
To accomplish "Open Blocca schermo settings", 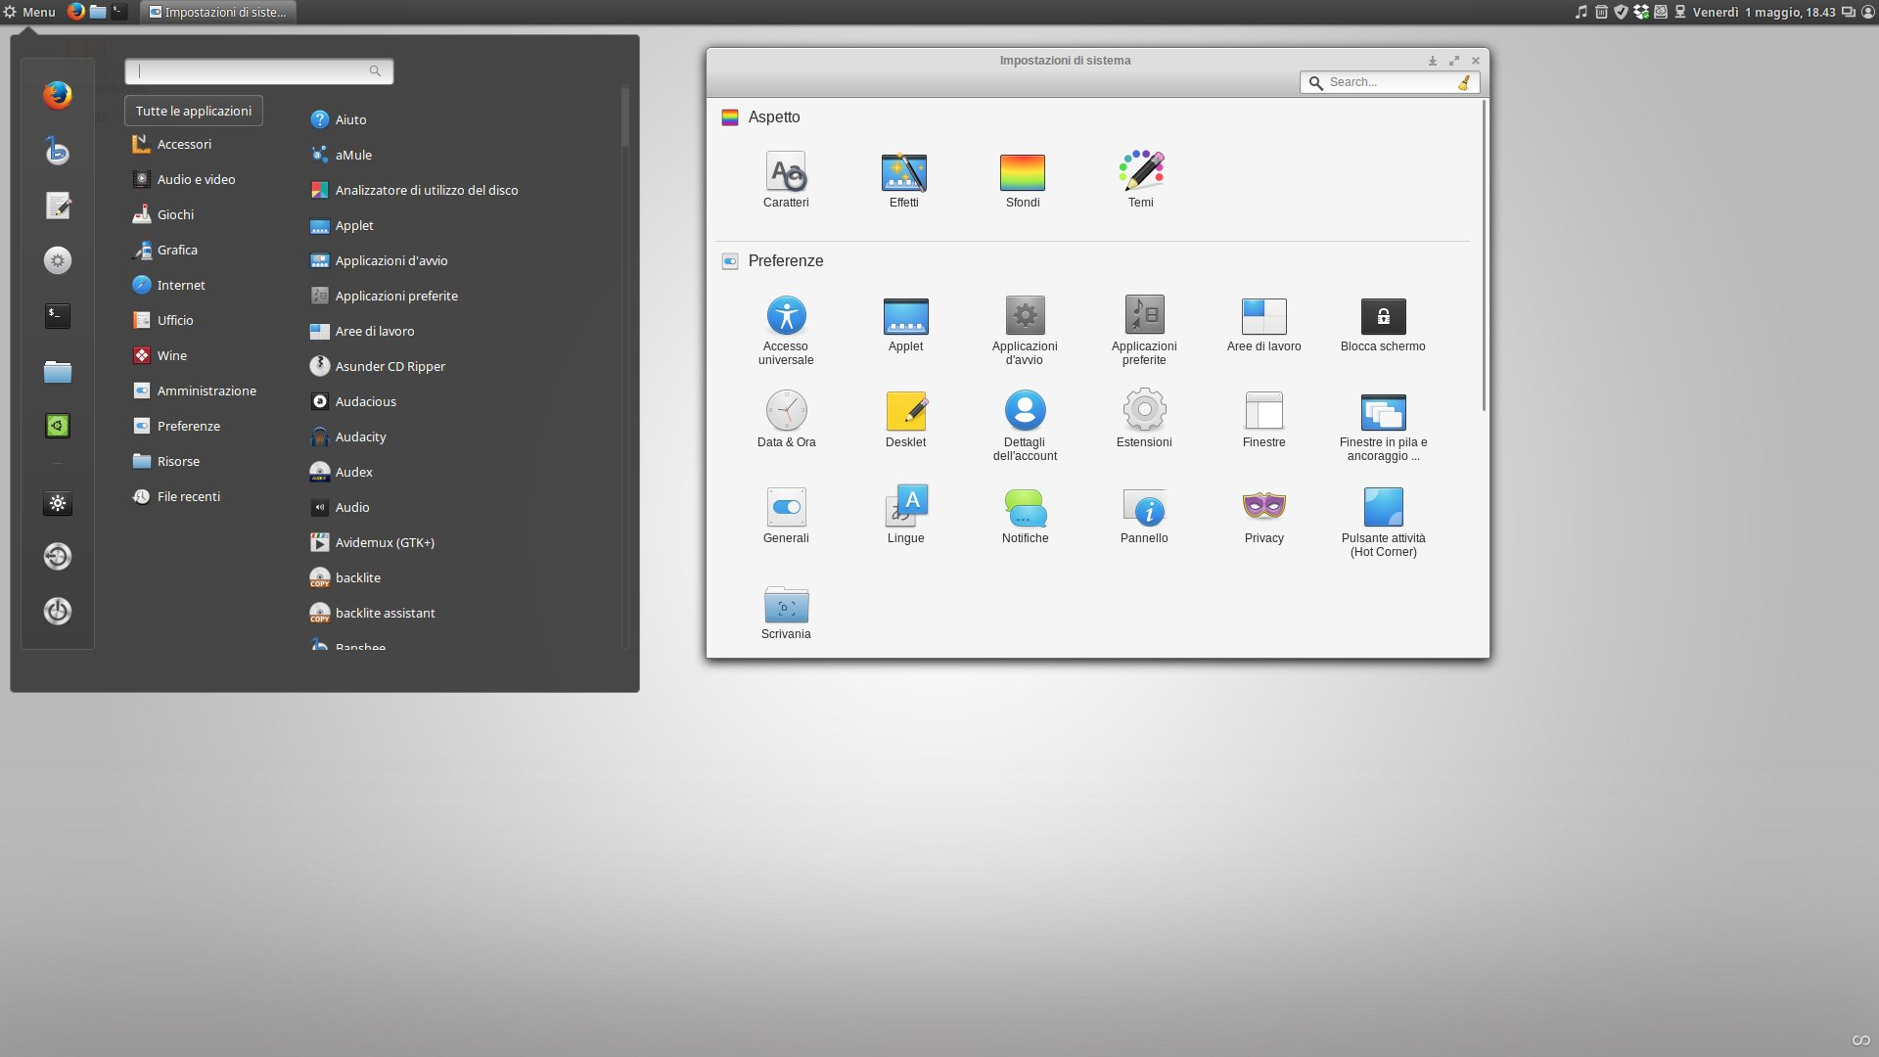I will tap(1383, 323).
